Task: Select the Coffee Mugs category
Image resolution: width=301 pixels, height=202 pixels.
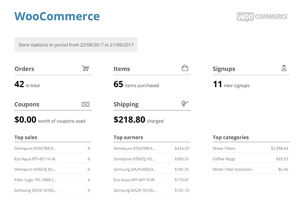Action: (251, 159)
